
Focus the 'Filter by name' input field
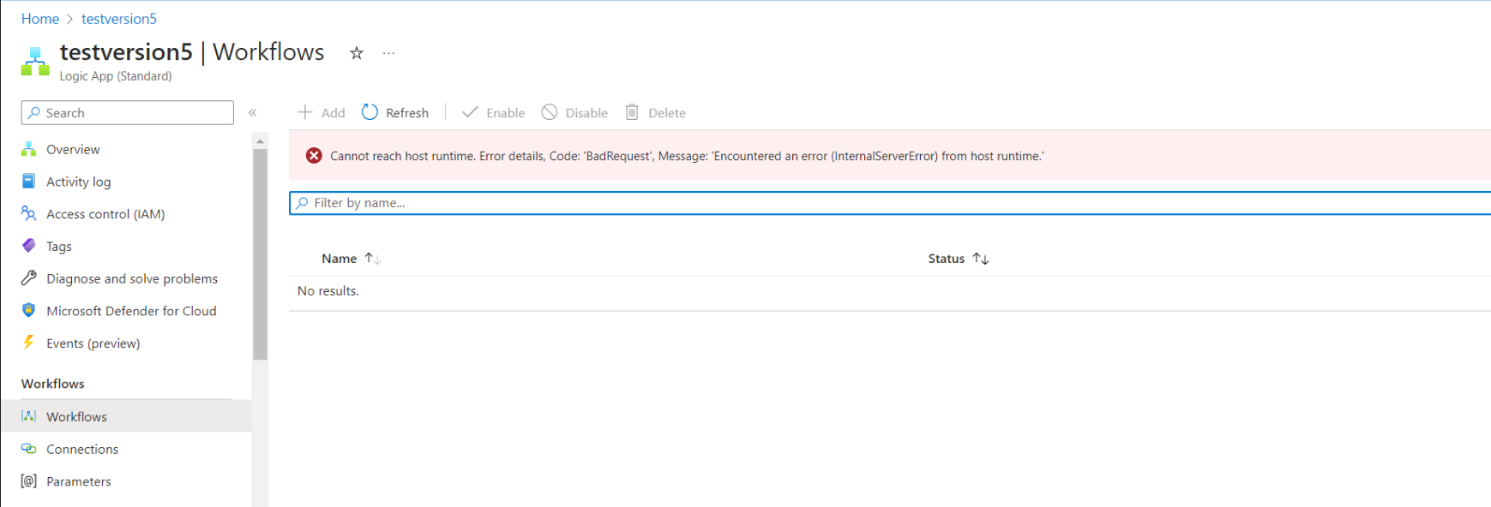[890, 203]
